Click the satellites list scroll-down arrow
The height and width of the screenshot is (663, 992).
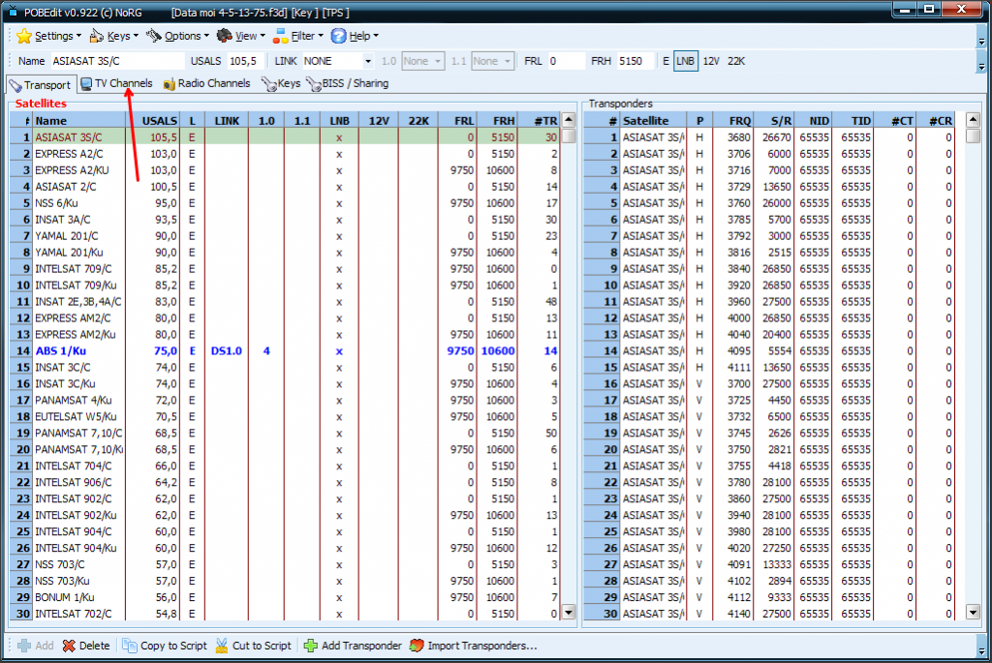[x=568, y=612]
